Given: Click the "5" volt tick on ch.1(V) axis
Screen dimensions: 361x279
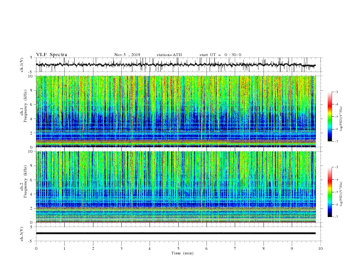Looking at the screenshot, I should pos(32,58).
